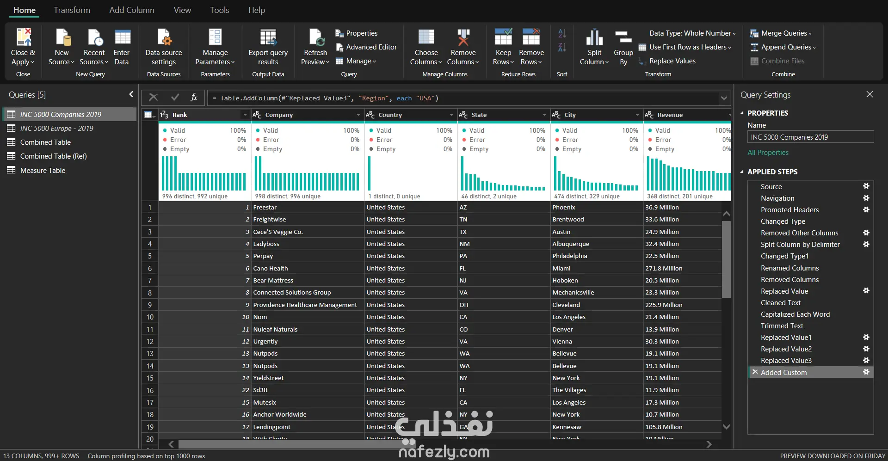Cancel the formula bar edit
Screen dimensions: 888x461
tap(154, 98)
